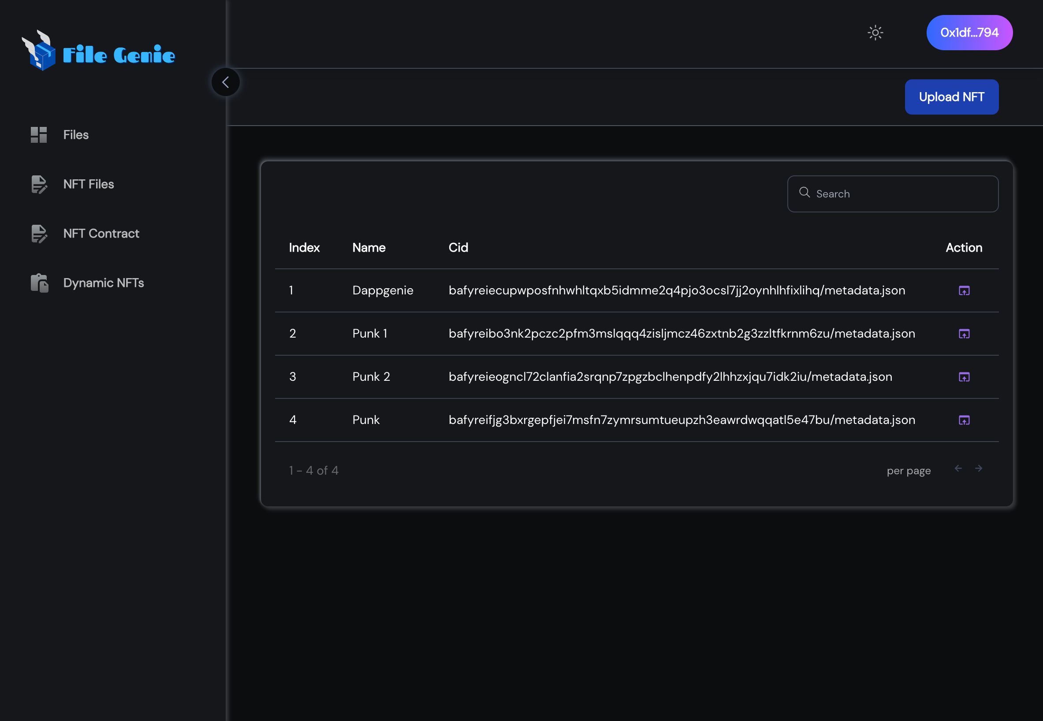Viewport: 1043px width, 721px height.
Task: Open the 0x1df...794 wallet button
Action: [x=969, y=33]
